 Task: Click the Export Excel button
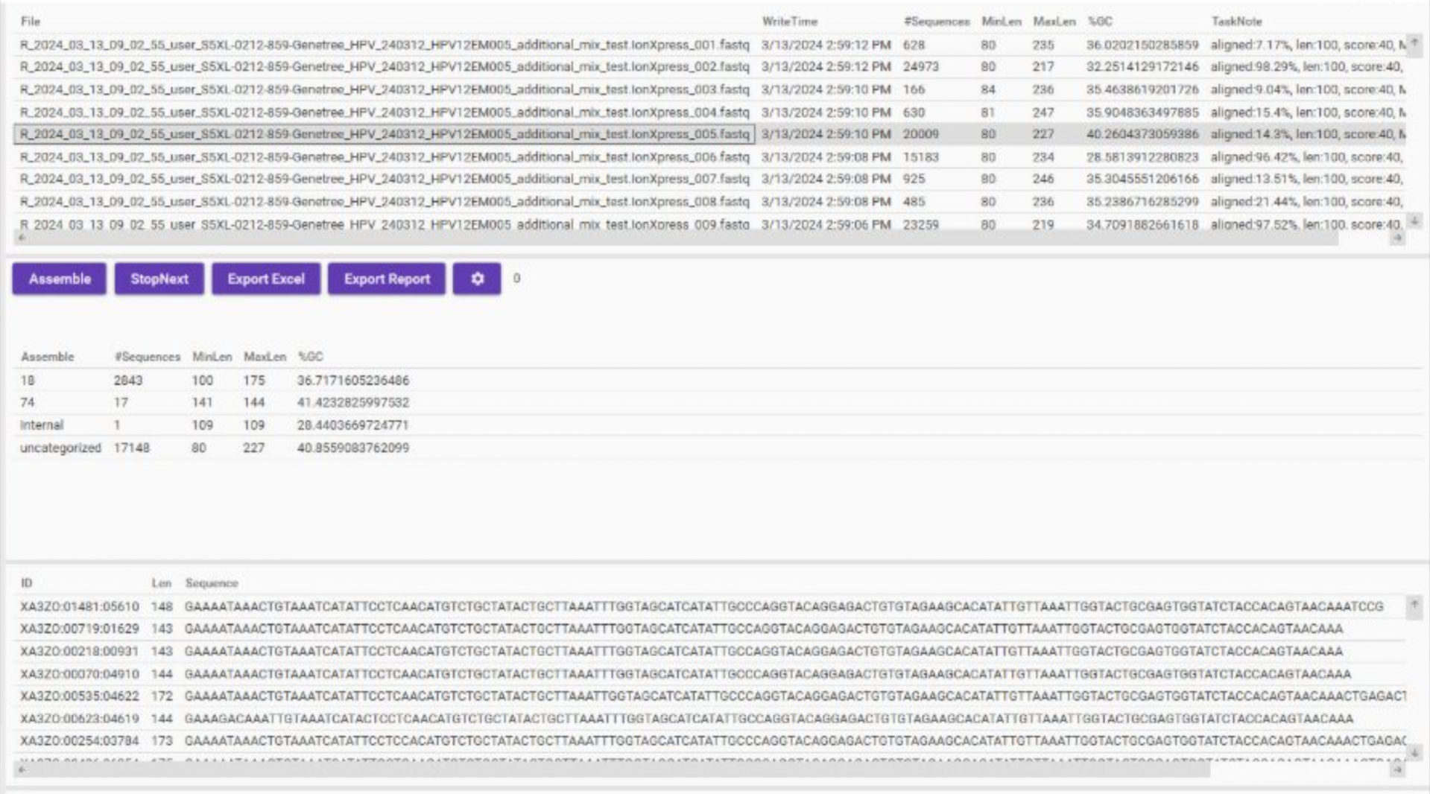point(266,279)
